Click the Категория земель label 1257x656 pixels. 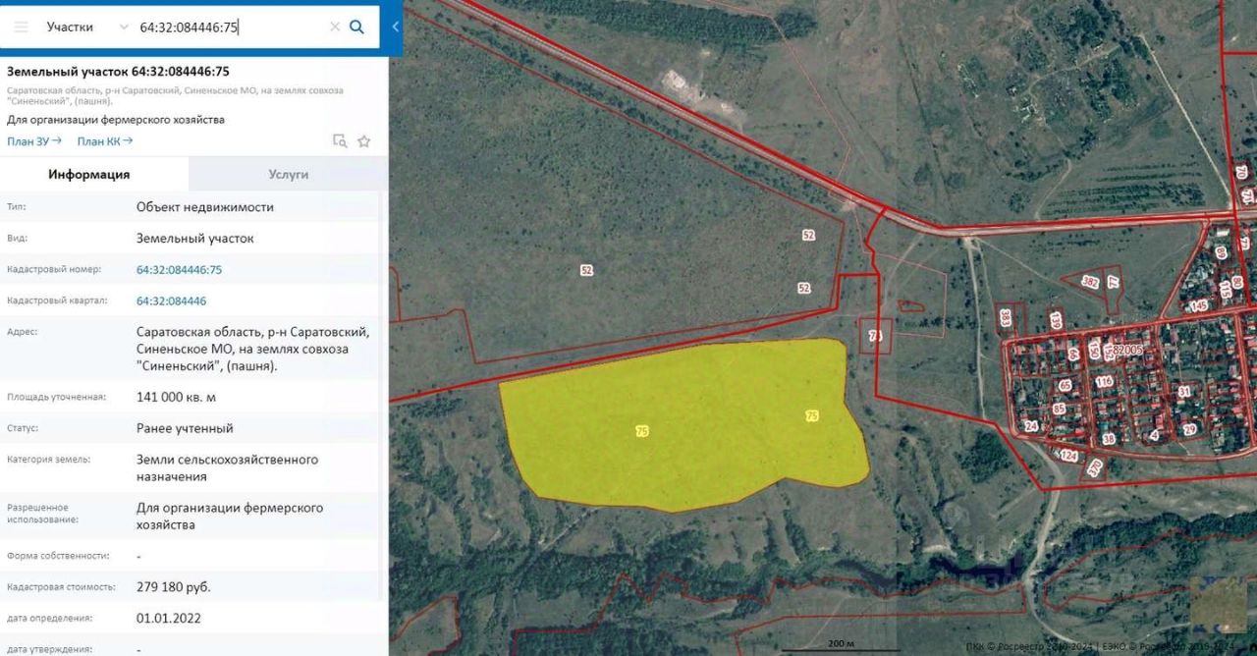(48, 459)
